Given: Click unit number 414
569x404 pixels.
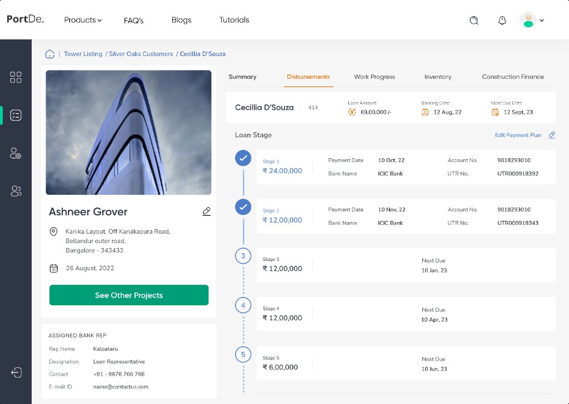Looking at the screenshot, I should (313, 107).
